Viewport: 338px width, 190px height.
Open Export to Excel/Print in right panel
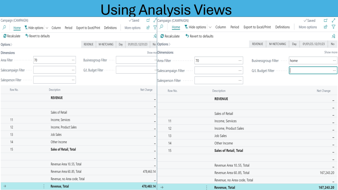coord(257,27)
